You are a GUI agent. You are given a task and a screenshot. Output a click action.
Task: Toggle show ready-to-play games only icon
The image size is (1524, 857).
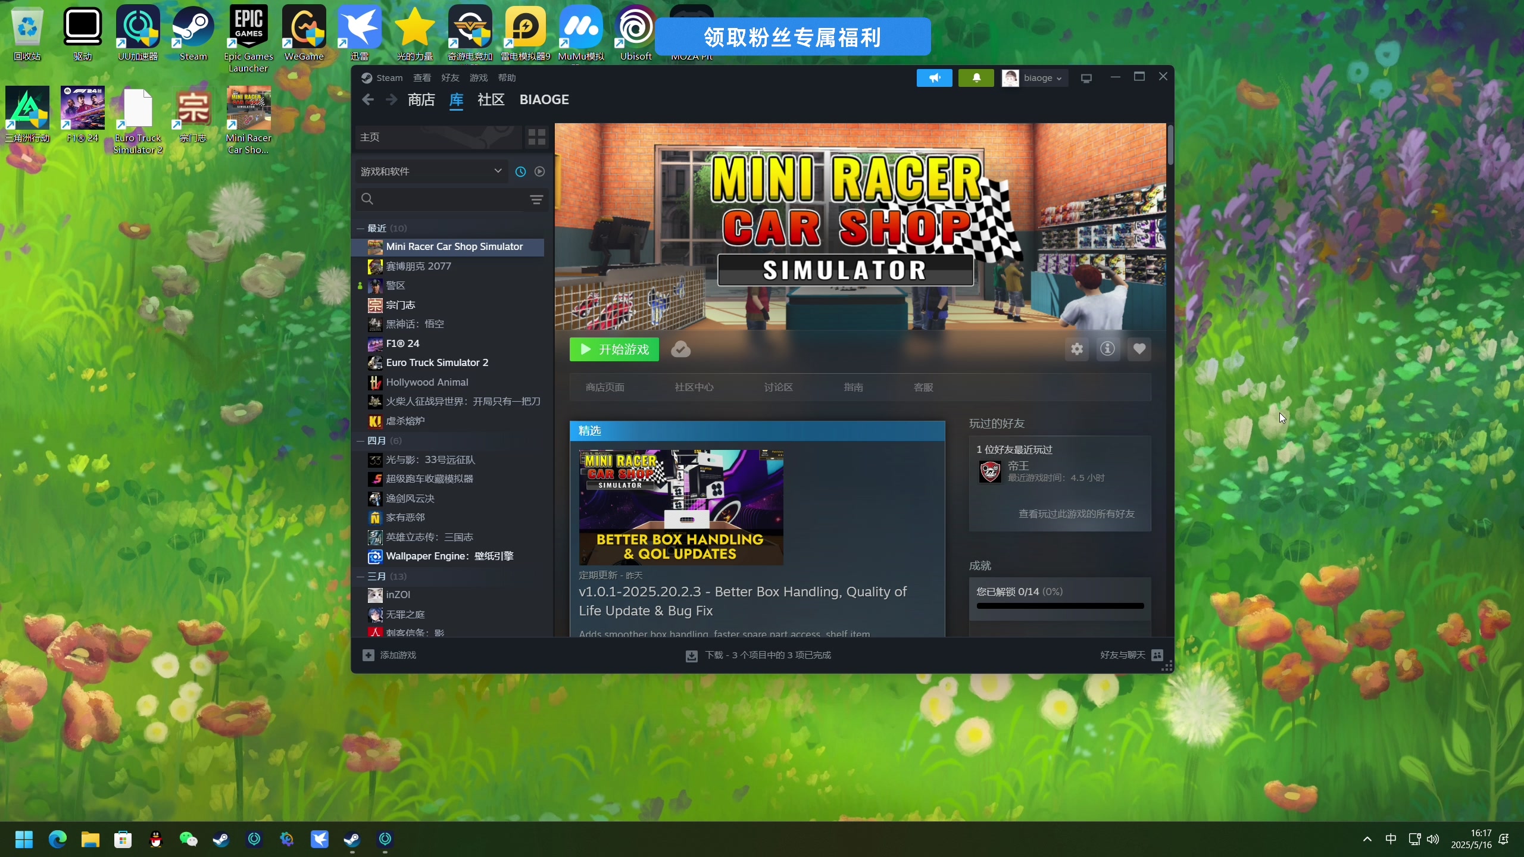(539, 171)
